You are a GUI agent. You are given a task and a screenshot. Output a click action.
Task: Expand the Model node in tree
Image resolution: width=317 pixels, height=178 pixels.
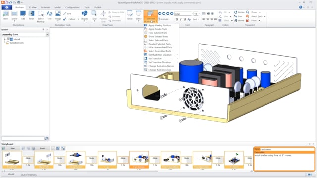5,39
